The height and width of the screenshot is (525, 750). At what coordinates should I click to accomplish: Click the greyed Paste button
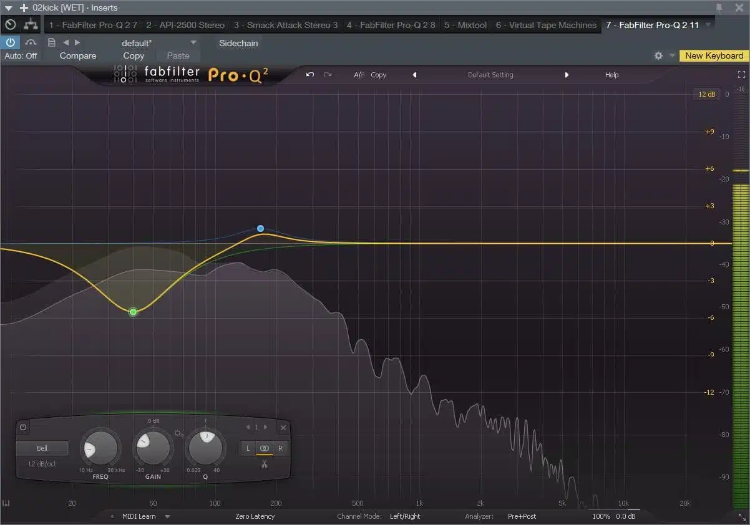[x=178, y=55]
